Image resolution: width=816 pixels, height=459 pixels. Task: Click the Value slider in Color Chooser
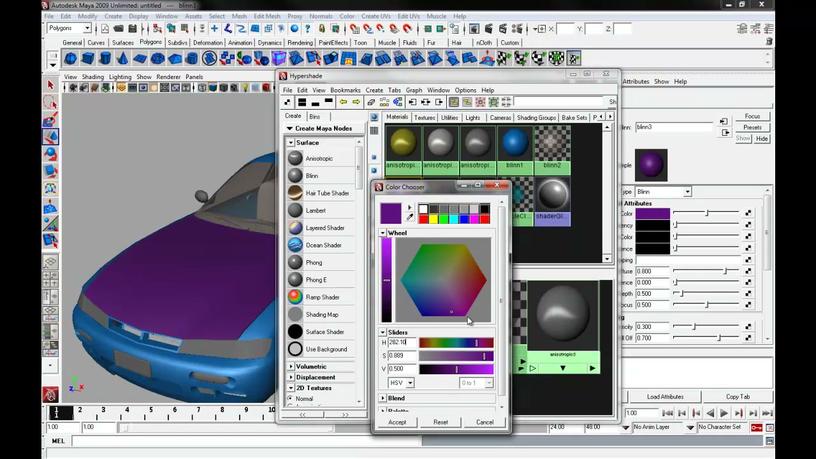pyautogui.click(x=456, y=369)
